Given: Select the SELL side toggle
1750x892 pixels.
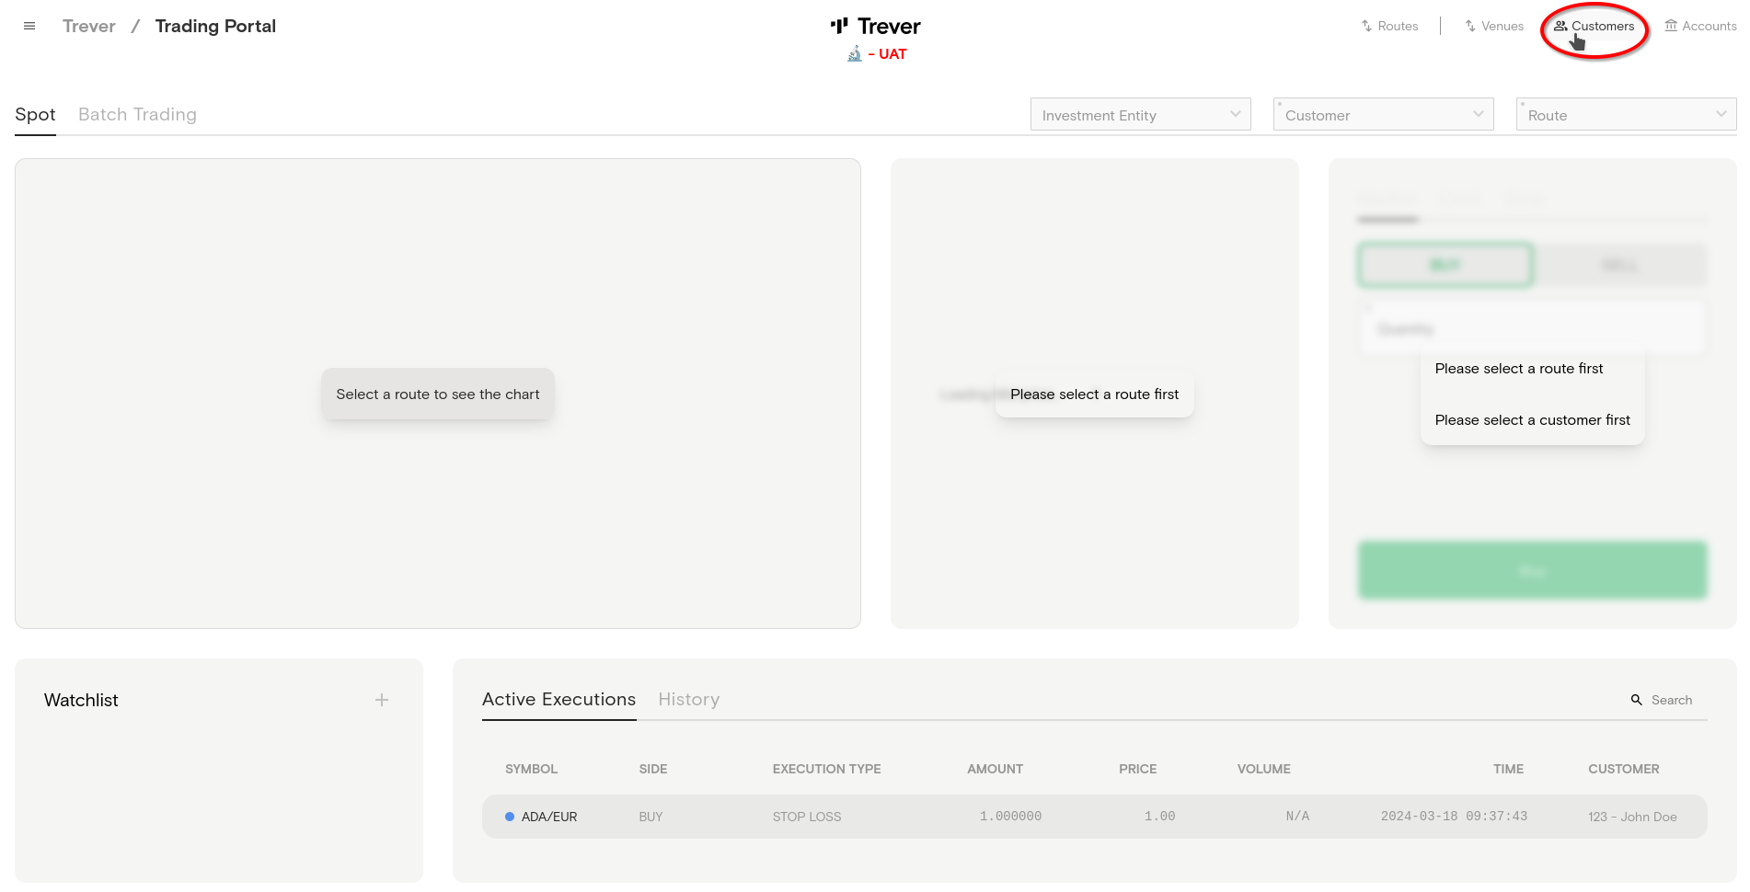Looking at the screenshot, I should [x=1619, y=266].
